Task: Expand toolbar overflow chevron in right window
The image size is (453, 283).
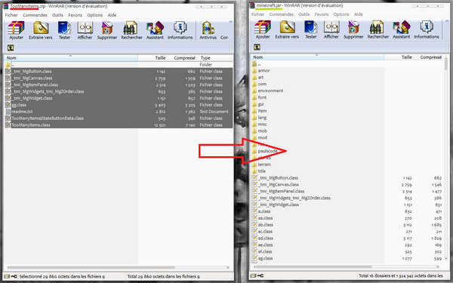Action: pos(448,21)
